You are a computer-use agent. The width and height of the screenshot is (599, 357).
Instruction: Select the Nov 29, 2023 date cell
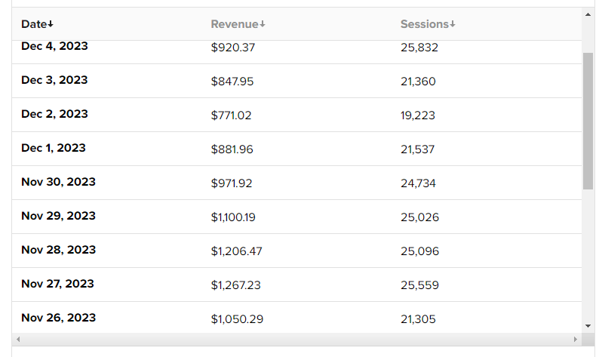[58, 216]
